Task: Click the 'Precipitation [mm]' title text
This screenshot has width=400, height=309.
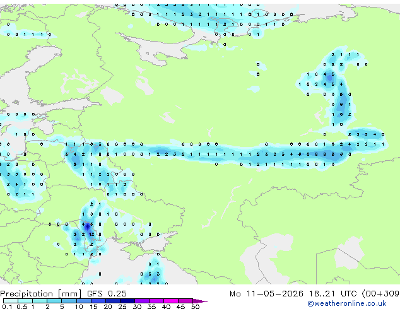Action: point(41,294)
